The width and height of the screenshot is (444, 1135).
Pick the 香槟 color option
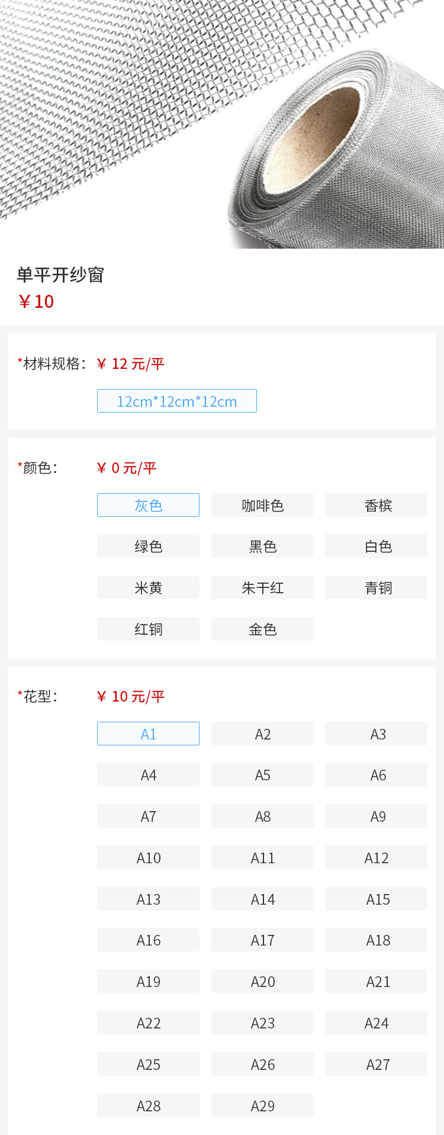tap(376, 505)
